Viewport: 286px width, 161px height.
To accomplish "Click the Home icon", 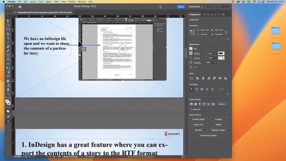I will coord(20,7).
